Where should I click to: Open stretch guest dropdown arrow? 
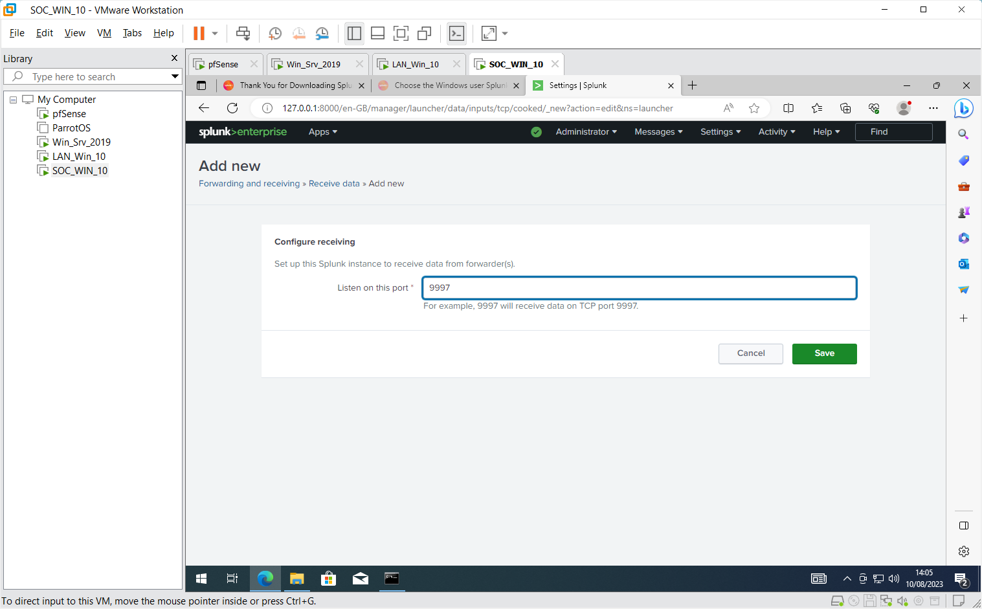[505, 33]
